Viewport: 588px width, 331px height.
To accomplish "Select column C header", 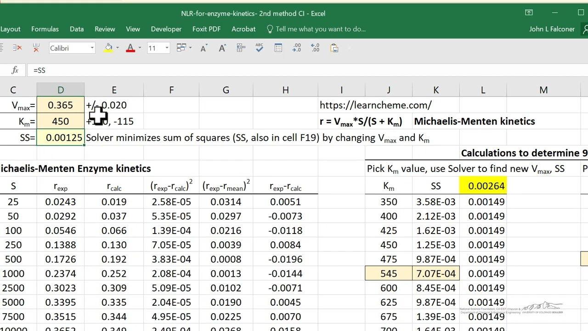I will pyautogui.click(x=13, y=90).
